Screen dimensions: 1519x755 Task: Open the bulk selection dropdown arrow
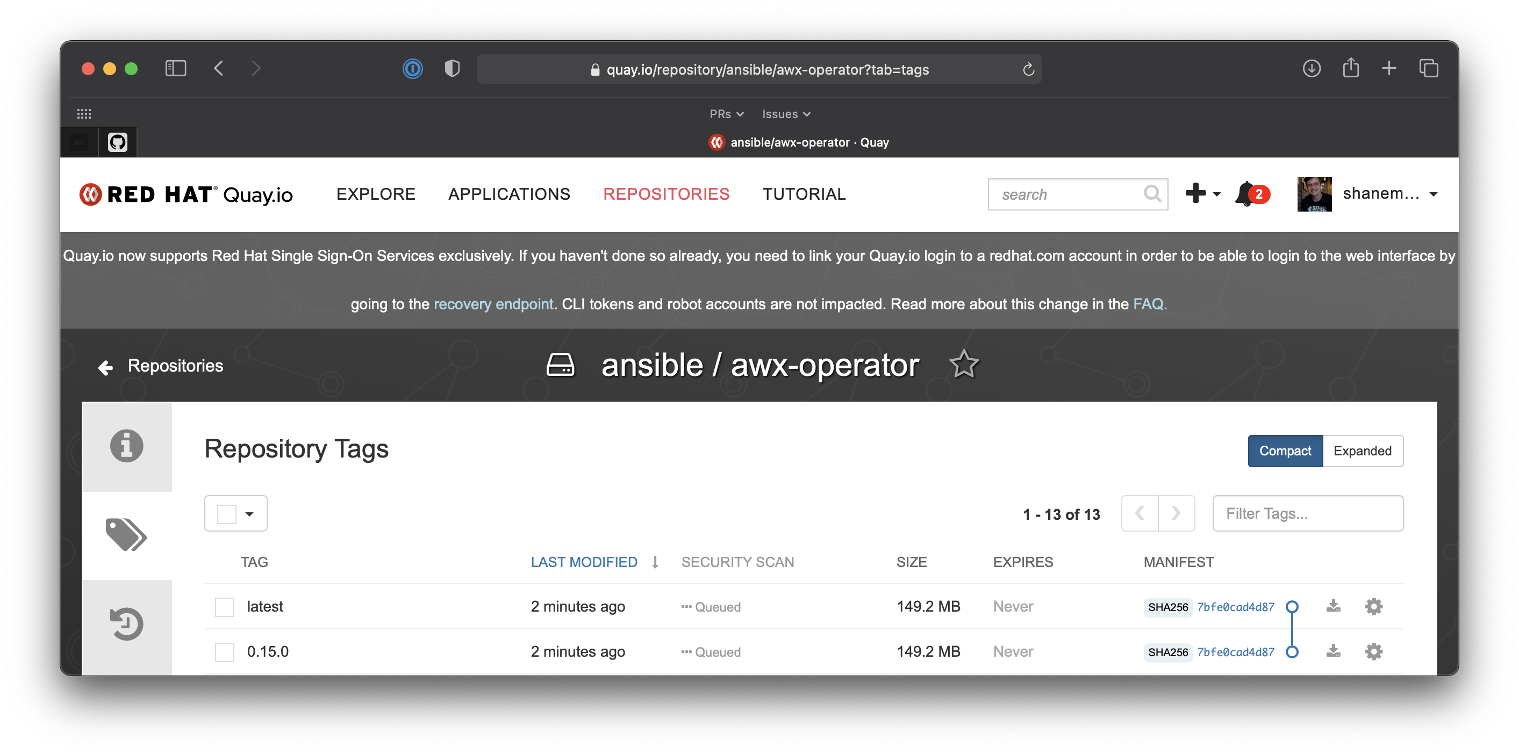[248, 513]
